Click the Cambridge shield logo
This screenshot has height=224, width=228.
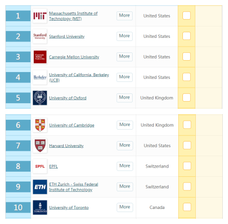(40, 125)
